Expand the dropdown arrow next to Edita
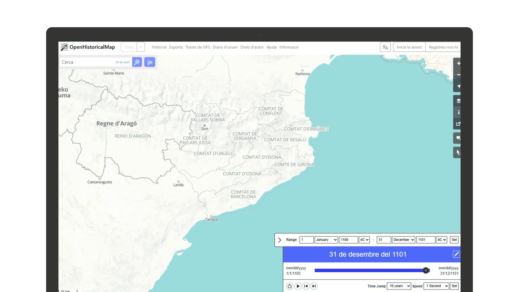The image size is (519, 292). 141,47
